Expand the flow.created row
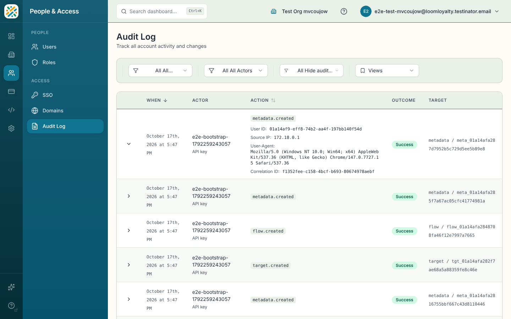Viewport: 511px width, 319px height. point(129,230)
